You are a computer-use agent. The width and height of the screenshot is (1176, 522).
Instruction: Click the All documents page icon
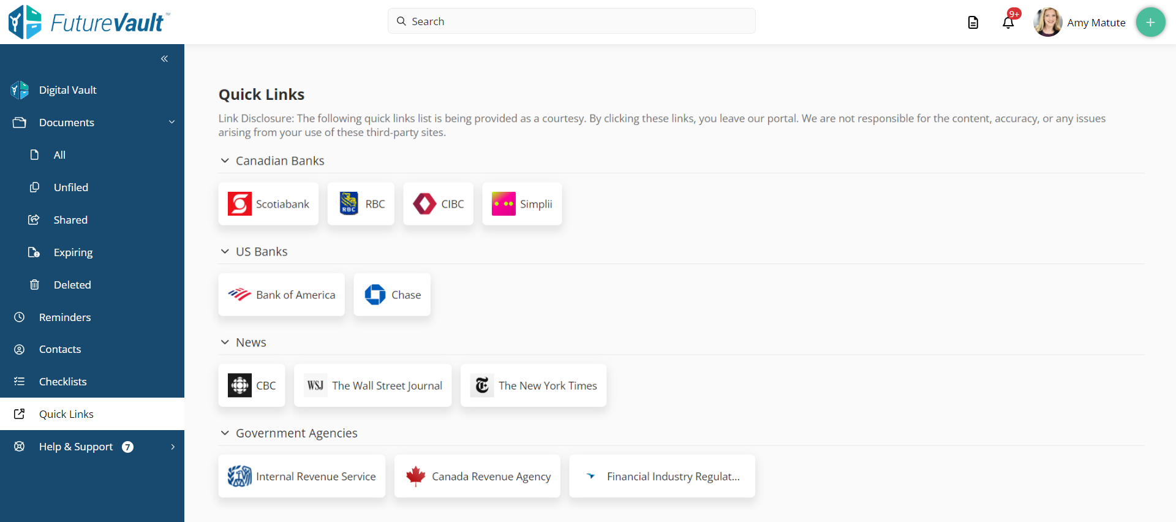pyautogui.click(x=34, y=154)
